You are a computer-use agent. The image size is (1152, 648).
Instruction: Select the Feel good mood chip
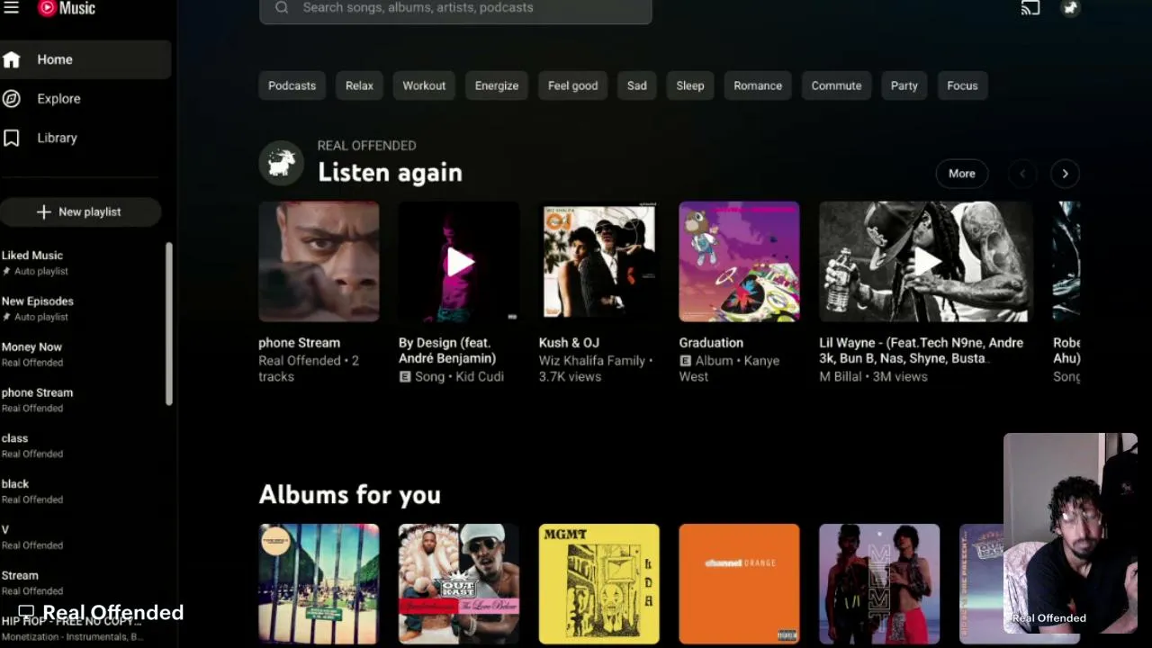click(x=572, y=85)
